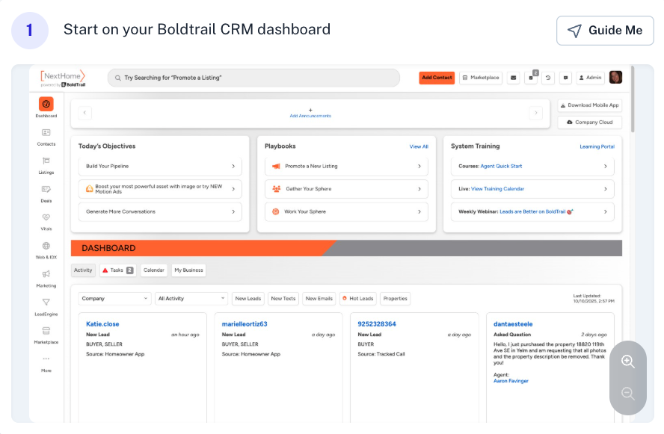Expand the All Activity dropdown
Image resolution: width=664 pixels, height=434 pixels.
coord(191,299)
